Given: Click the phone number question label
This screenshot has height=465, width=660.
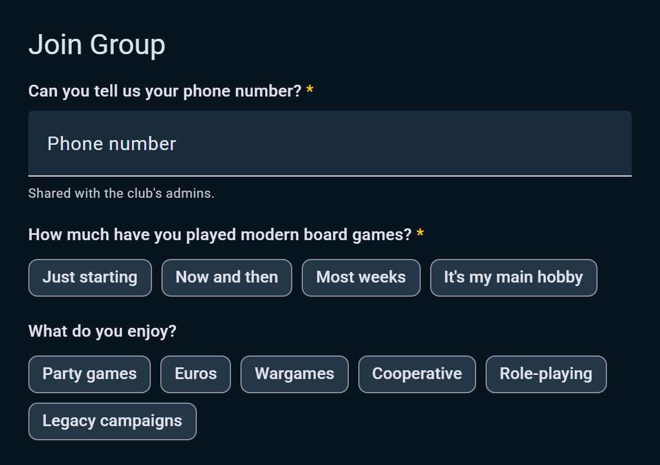Looking at the screenshot, I should click(165, 91).
